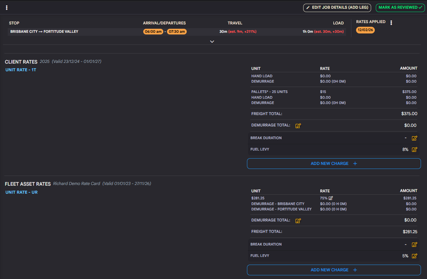Image resolution: width=427 pixels, height=279 pixels.
Task: Click the Client Rates heading
Action: [x=21, y=62]
